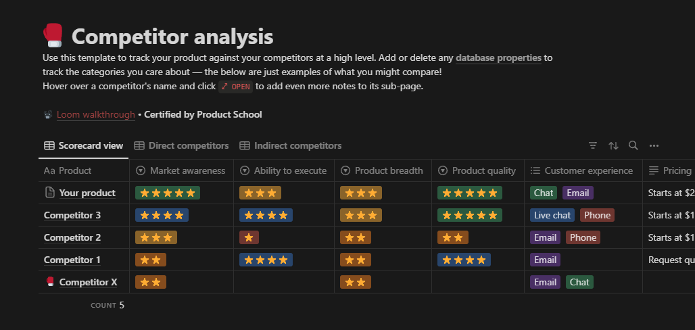Open the three-dots more options menu
Image resolution: width=695 pixels, height=330 pixels.
click(x=654, y=145)
